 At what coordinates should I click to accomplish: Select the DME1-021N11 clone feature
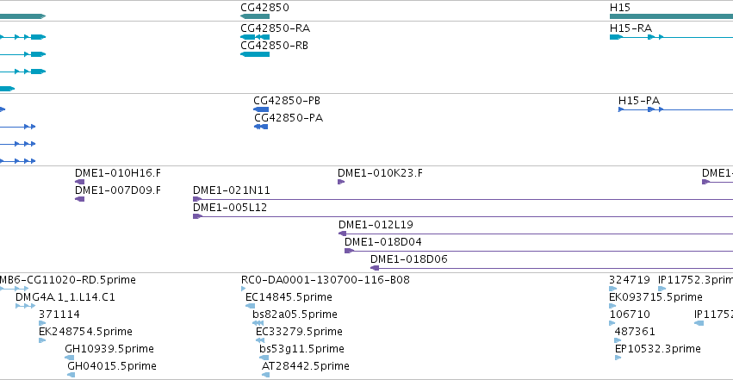[x=463, y=199]
